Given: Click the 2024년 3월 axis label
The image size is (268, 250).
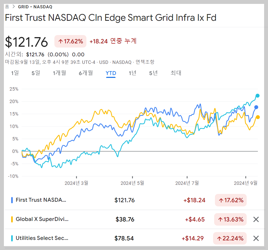Looking at the screenshot, I should pos(76,183).
